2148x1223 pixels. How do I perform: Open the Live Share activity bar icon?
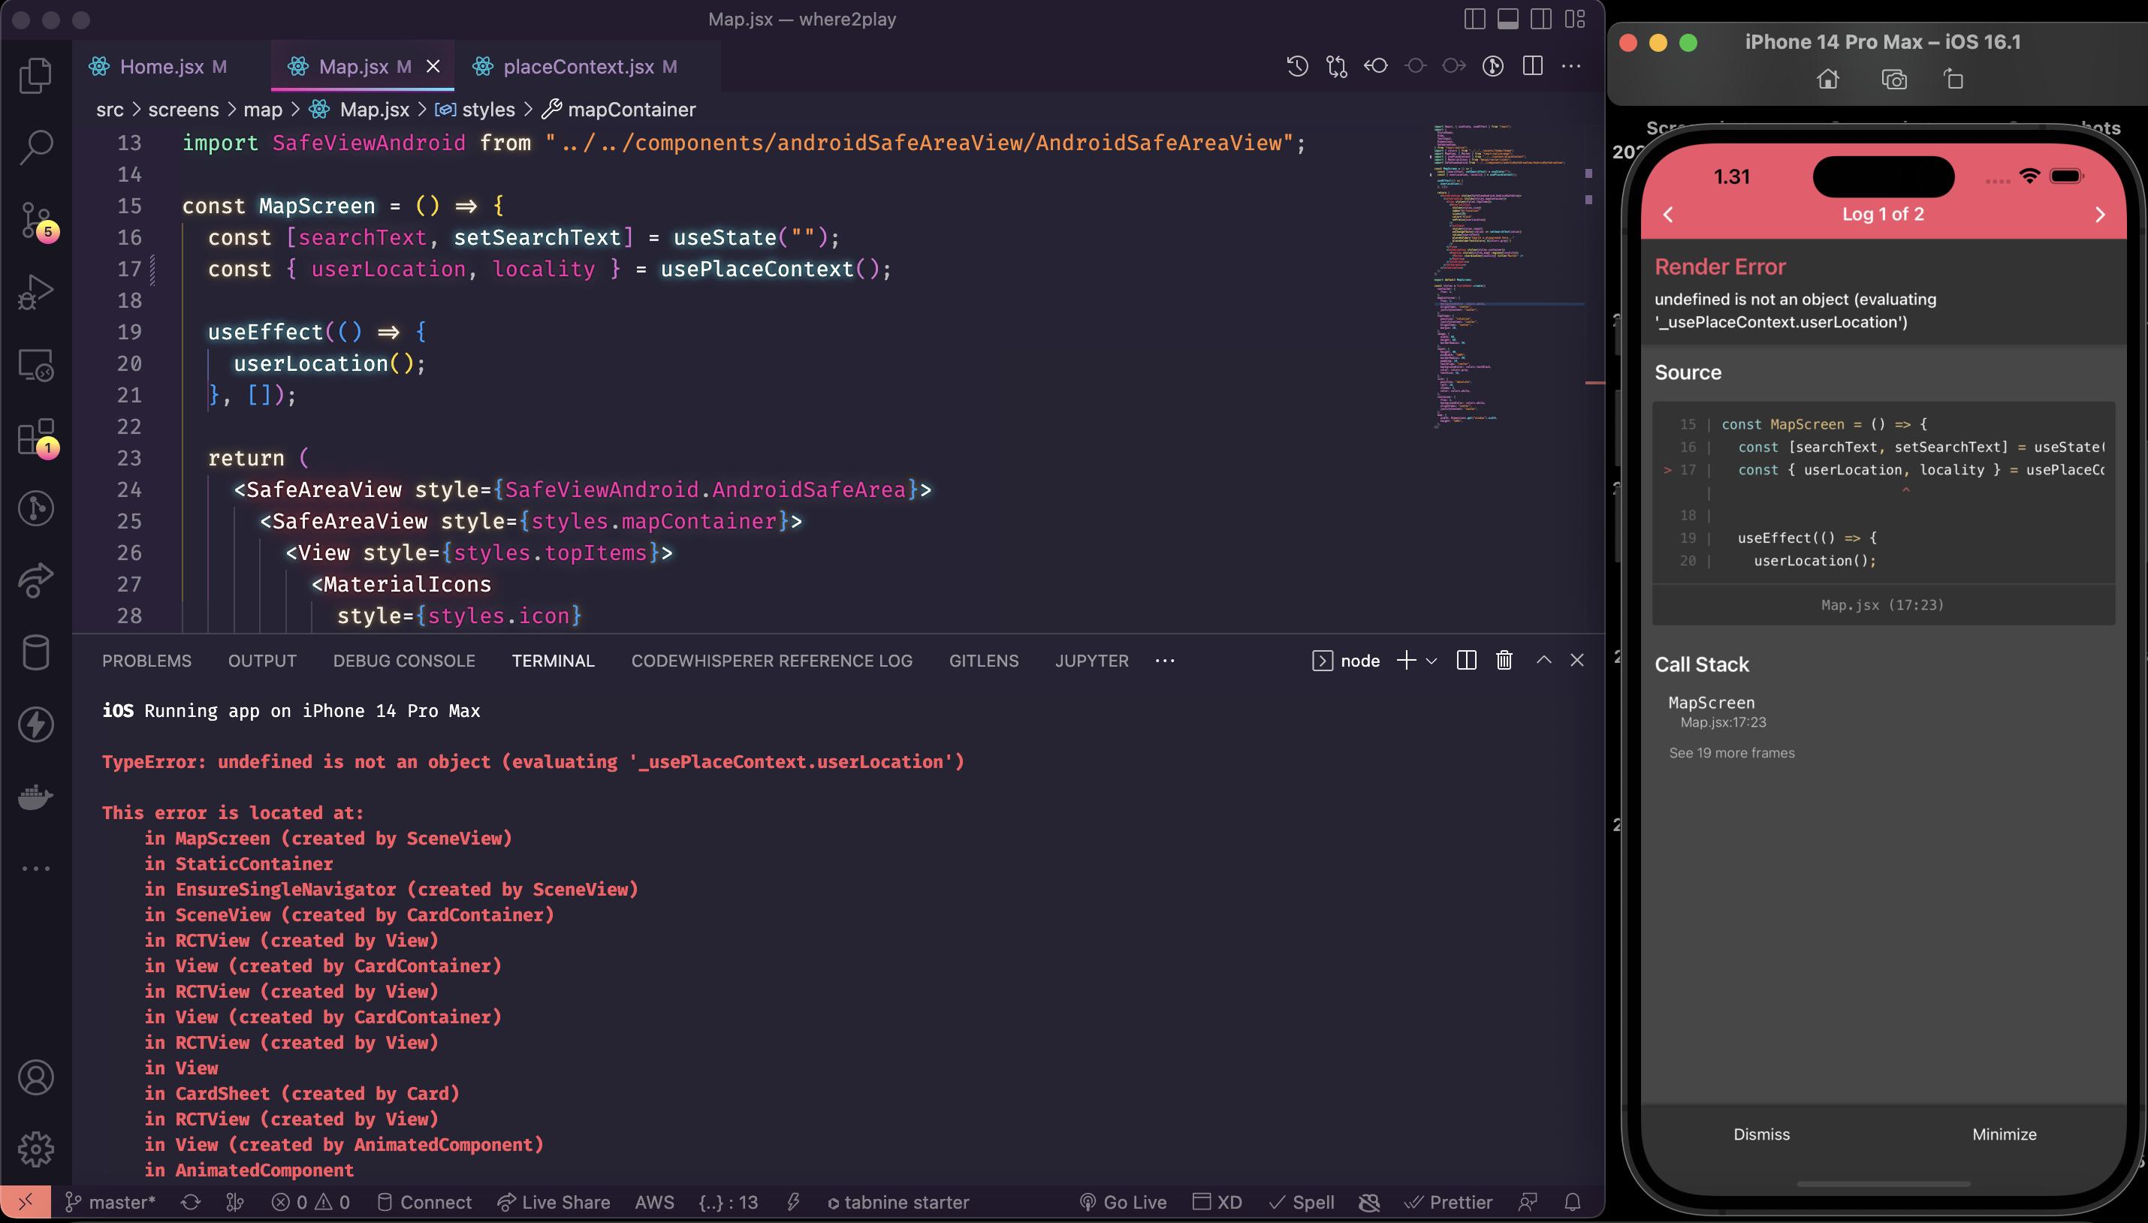pos(35,580)
